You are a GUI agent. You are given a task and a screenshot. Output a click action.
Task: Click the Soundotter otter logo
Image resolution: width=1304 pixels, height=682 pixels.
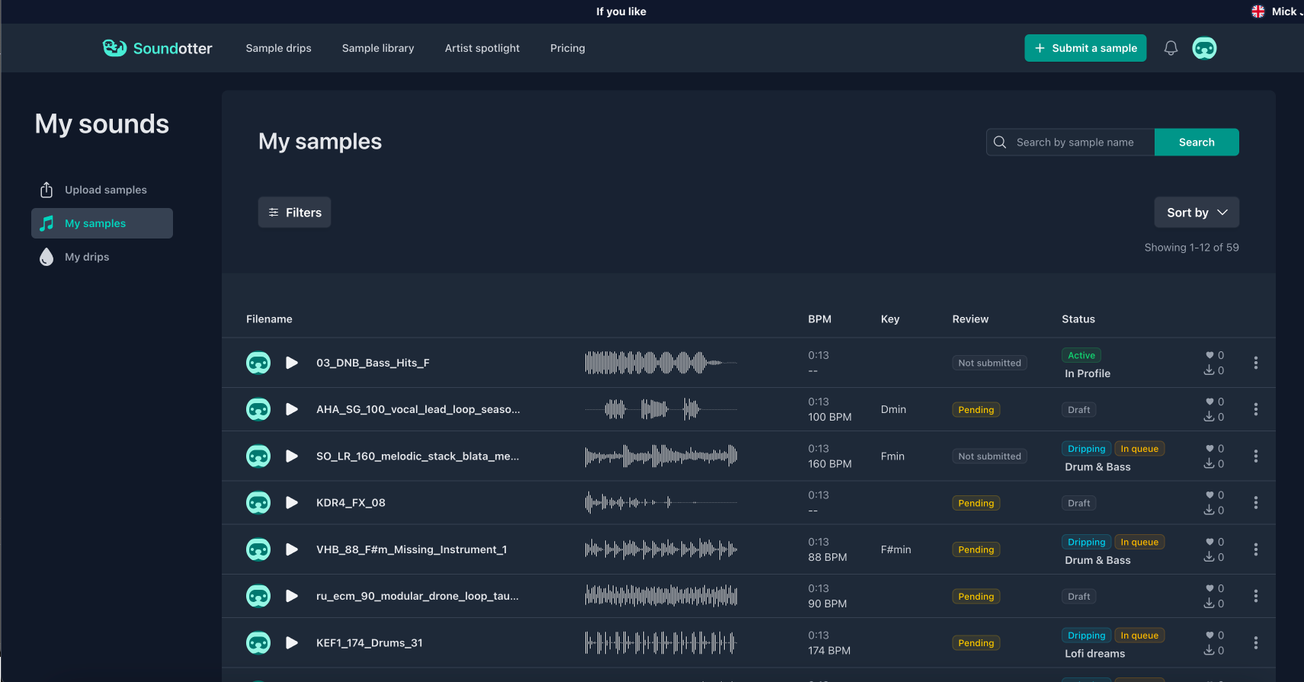click(114, 48)
